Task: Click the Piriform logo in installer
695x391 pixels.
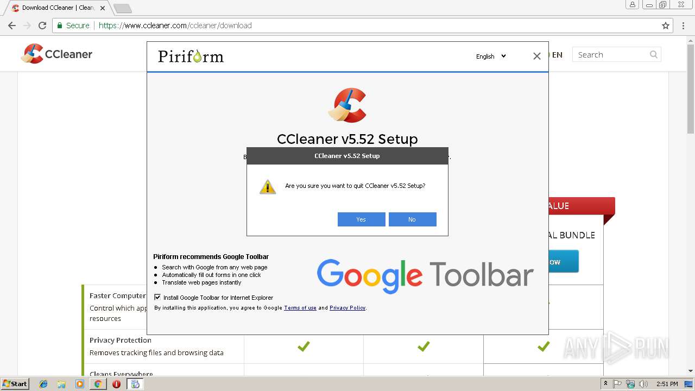Action: point(191,56)
